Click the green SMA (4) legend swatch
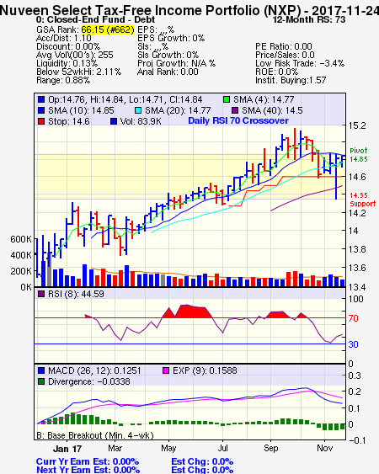 point(227,99)
